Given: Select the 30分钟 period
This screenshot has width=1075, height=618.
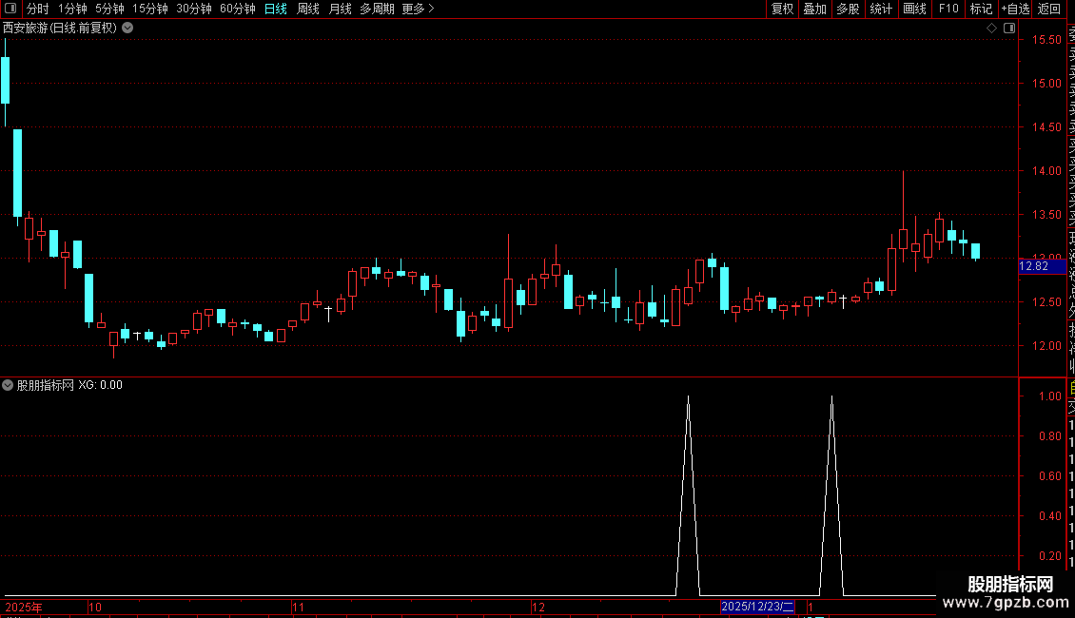Looking at the screenshot, I should coord(193,9).
